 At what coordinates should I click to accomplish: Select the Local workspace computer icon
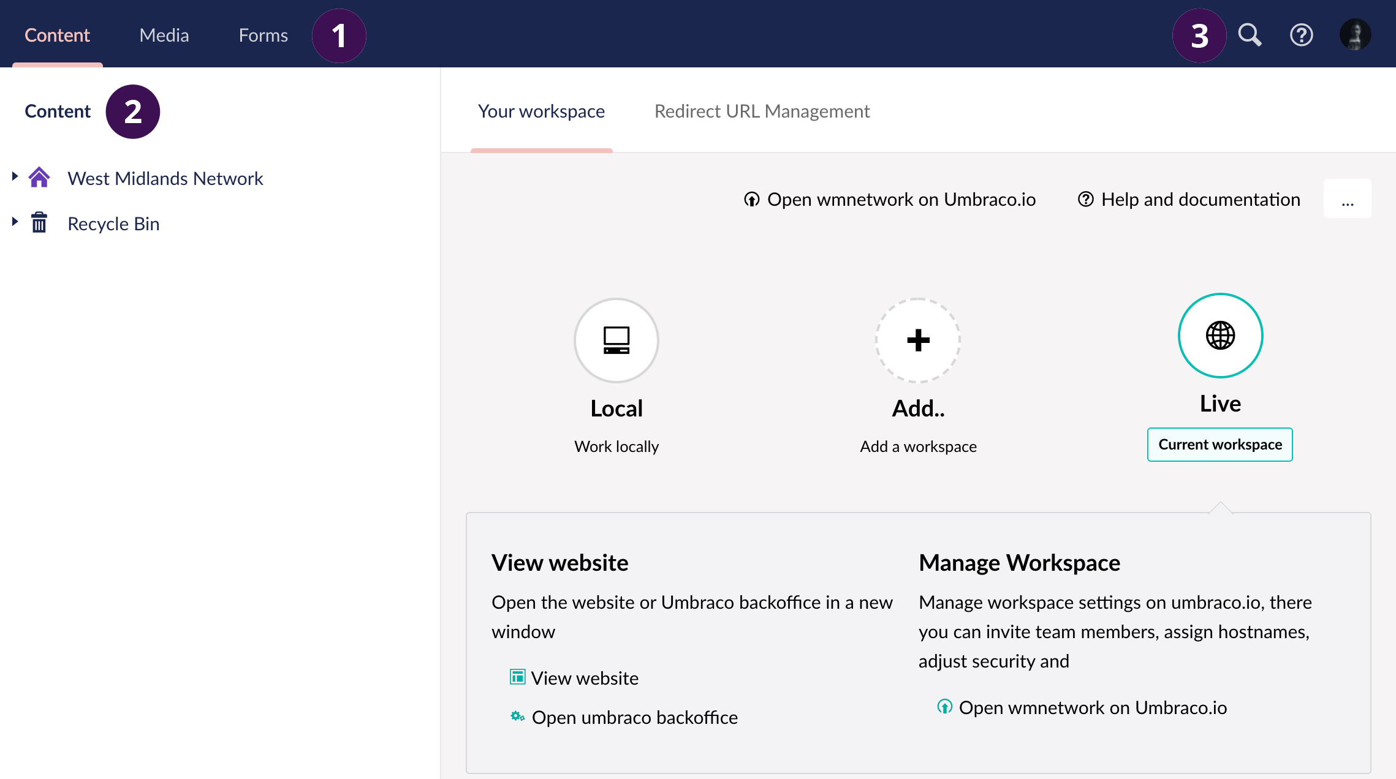[616, 340]
